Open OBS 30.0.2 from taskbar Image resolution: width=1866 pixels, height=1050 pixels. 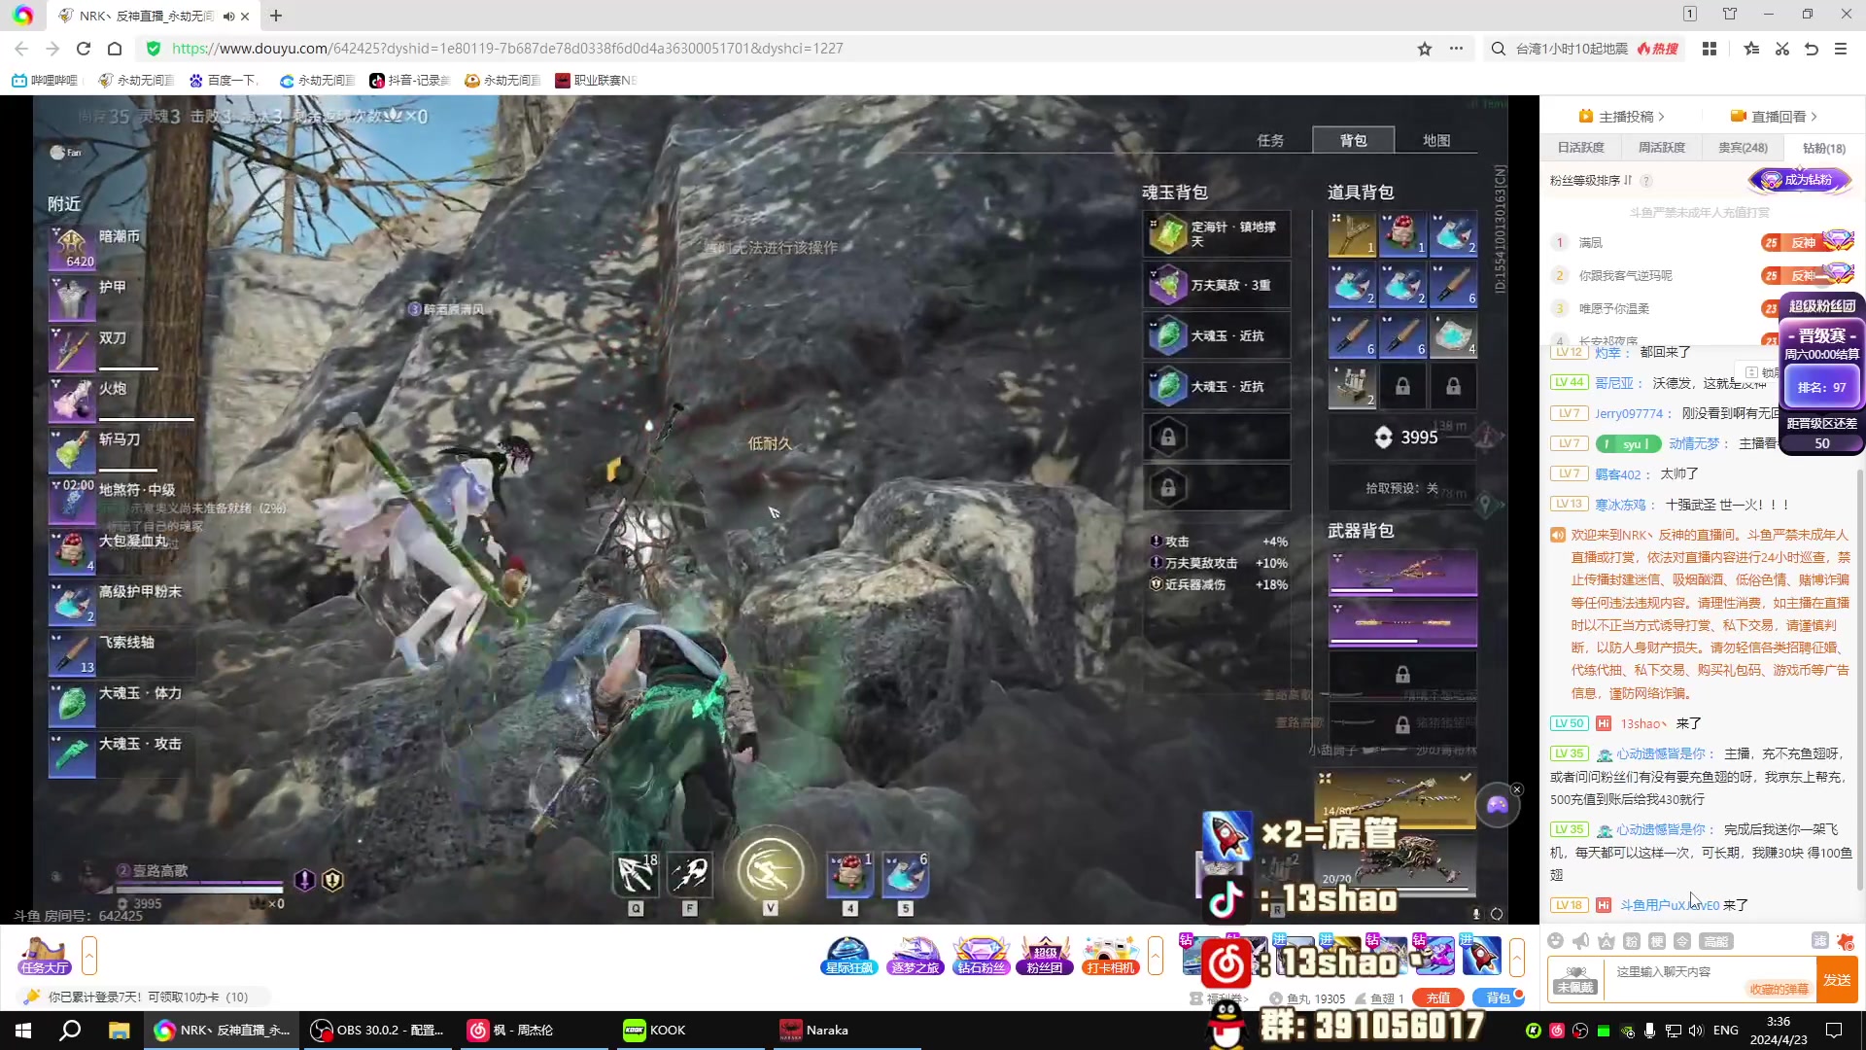click(377, 1031)
